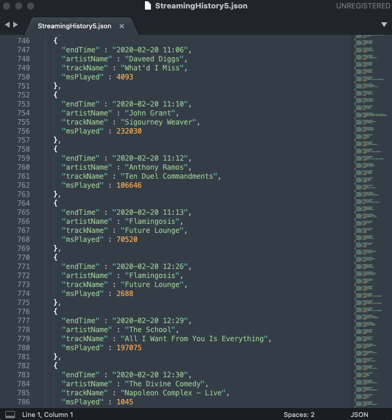Viewport: 392px width, 420px height.
Task: Click the msPlayed value 106646
Action: (129, 185)
